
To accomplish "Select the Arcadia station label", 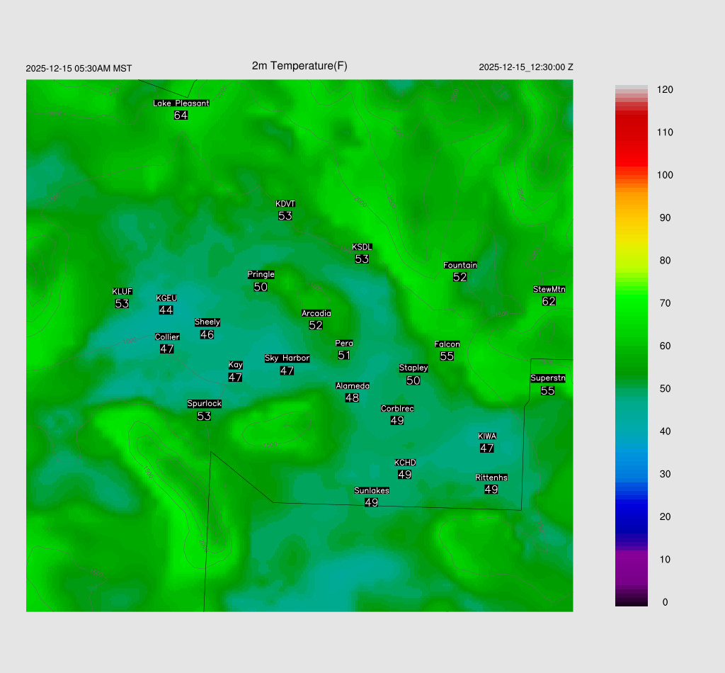I will (x=316, y=313).
